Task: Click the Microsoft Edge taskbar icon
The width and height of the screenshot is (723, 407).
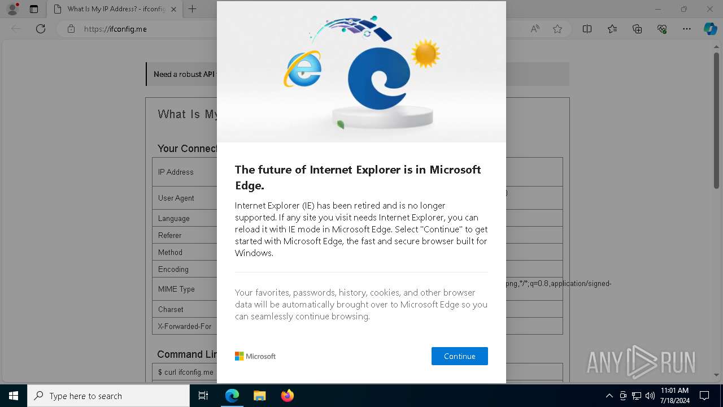Action: (x=232, y=396)
